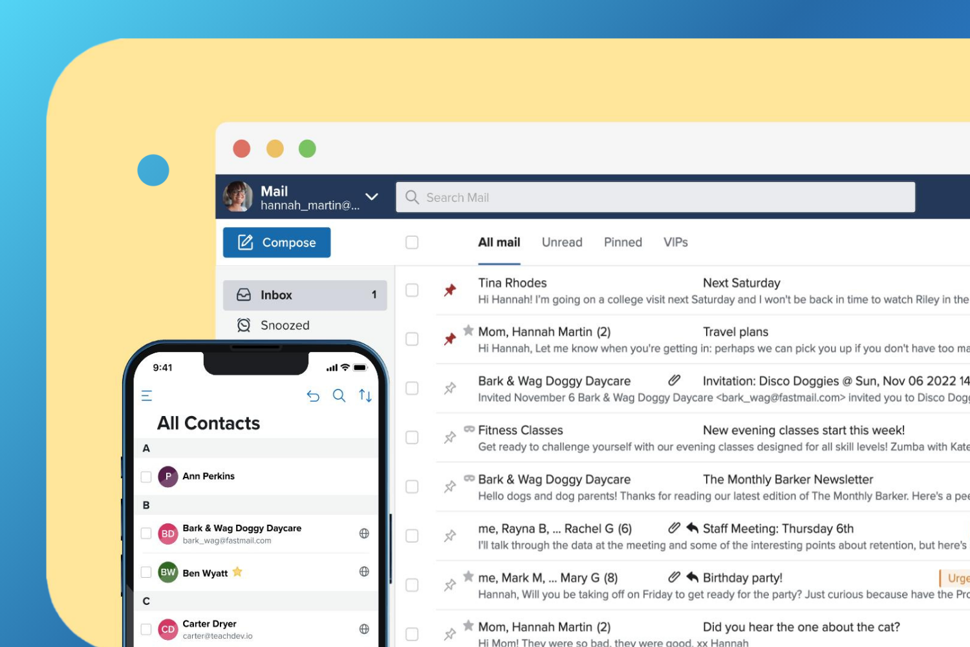
Task: Open attachment icon on Disco Doggies invitation
Action: pyautogui.click(x=674, y=380)
